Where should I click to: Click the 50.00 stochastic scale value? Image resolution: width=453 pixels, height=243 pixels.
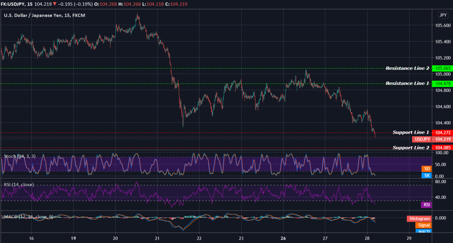pyautogui.click(x=441, y=165)
